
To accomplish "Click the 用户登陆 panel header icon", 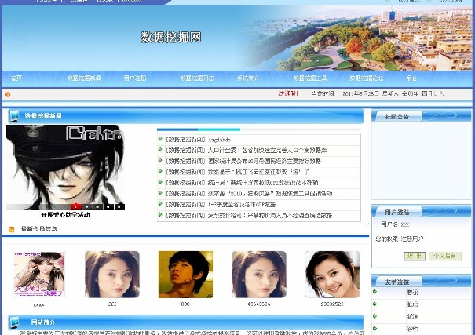I will (377, 212).
